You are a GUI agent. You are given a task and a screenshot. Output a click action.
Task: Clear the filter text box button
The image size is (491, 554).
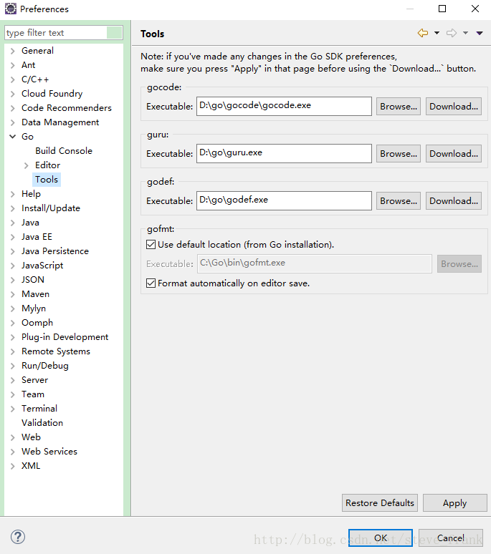click(114, 33)
